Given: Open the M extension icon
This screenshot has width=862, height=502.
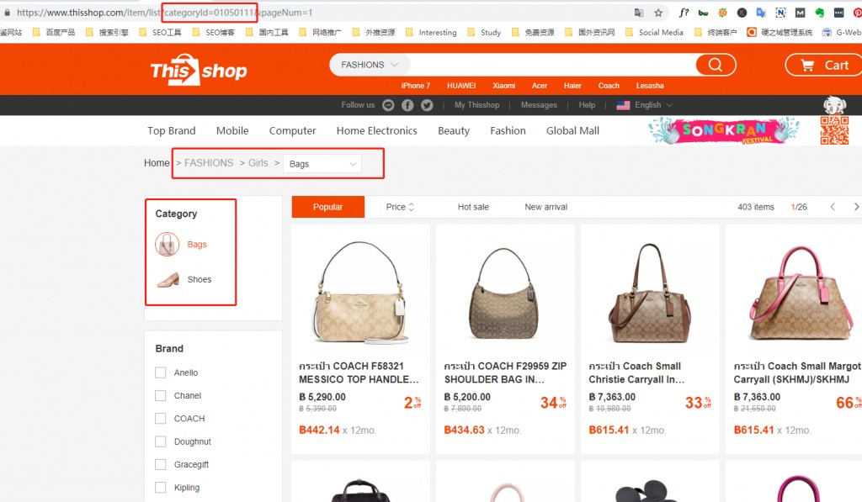Looking at the screenshot, I should pos(800,13).
